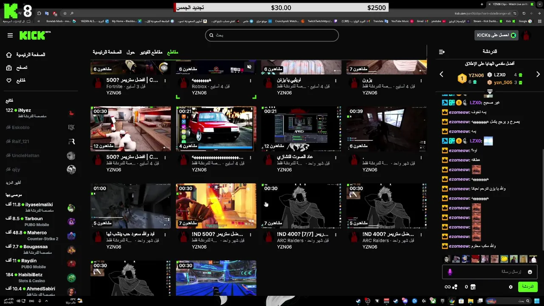
Task: Click the green الدردشة send button
Action: click(x=528, y=287)
